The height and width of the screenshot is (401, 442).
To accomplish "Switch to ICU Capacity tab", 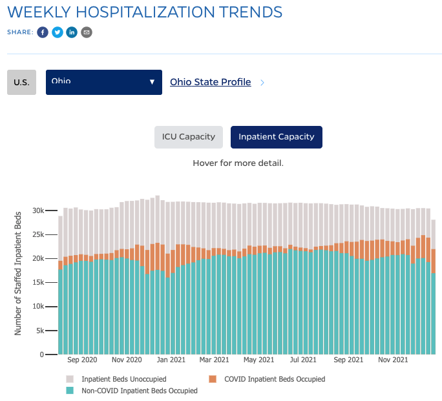I will coord(189,137).
